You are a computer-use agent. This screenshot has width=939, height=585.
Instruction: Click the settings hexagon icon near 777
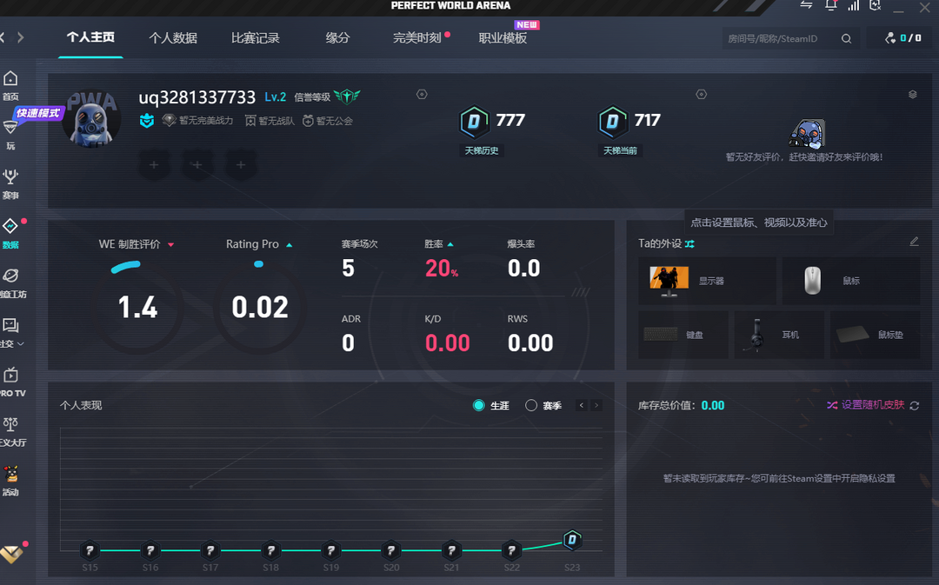click(x=422, y=94)
